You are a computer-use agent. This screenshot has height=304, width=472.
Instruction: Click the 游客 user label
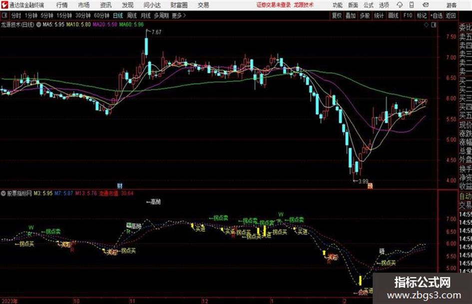(x=451, y=5)
